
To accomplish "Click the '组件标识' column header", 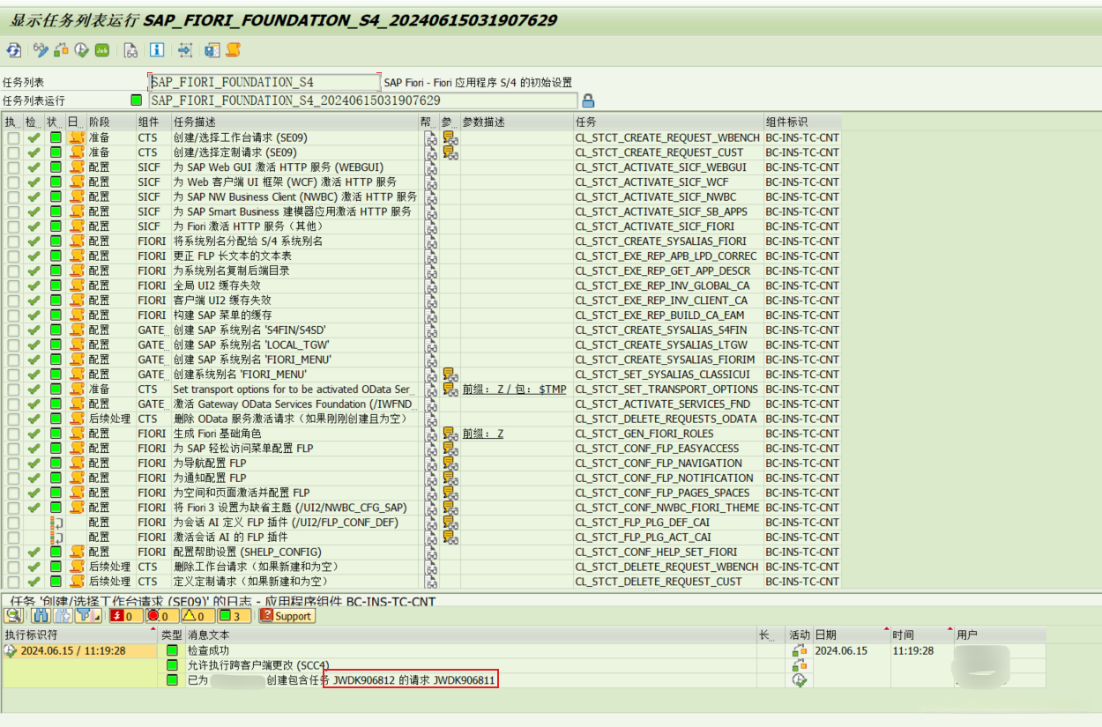I will pyautogui.click(x=802, y=122).
